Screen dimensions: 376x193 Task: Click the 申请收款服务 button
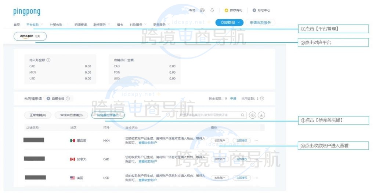point(260,22)
